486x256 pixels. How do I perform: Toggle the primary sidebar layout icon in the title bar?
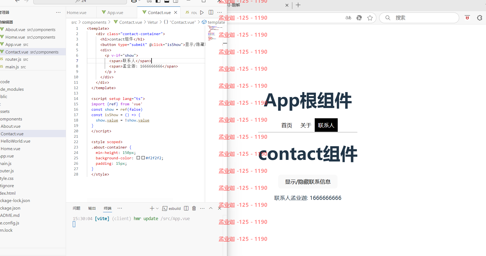click(x=158, y=1)
